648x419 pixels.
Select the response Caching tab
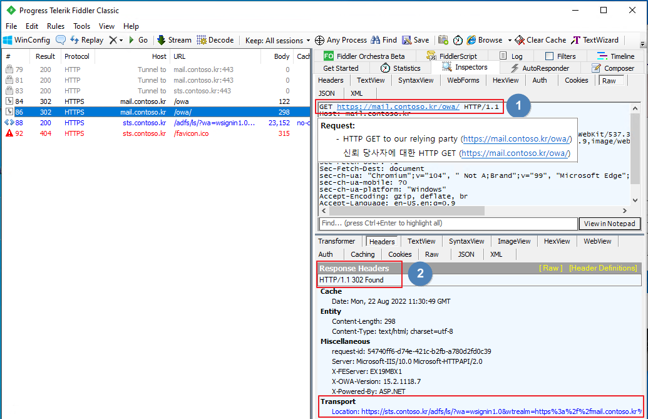[x=363, y=254]
